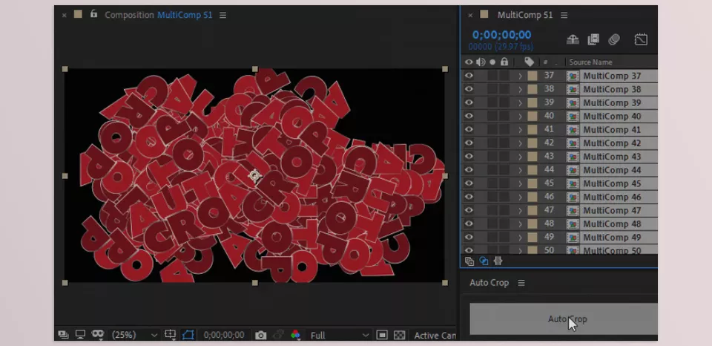Image resolution: width=712 pixels, height=346 pixels.
Task: Click the Auto Crop button
Action: (564, 319)
